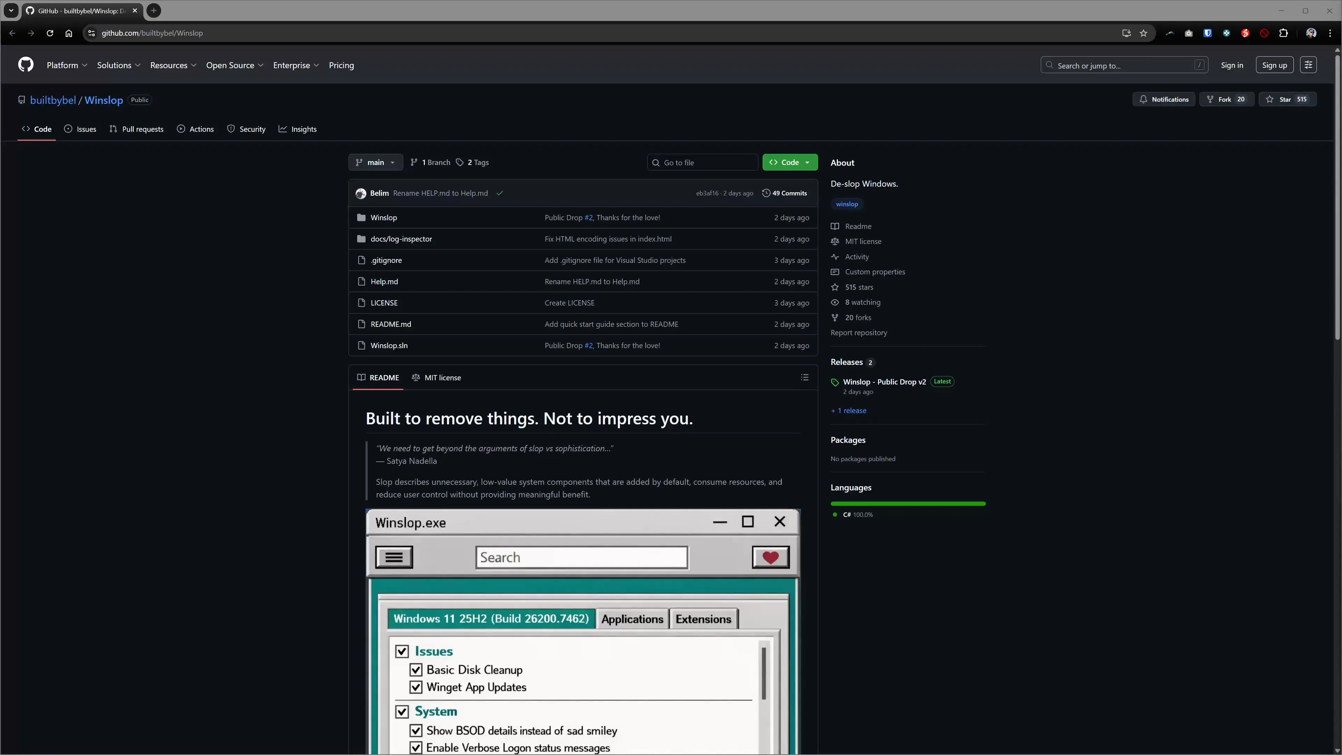Click the 8 watching eye icon
Viewport: 1342px width, 755px height.
coord(835,302)
